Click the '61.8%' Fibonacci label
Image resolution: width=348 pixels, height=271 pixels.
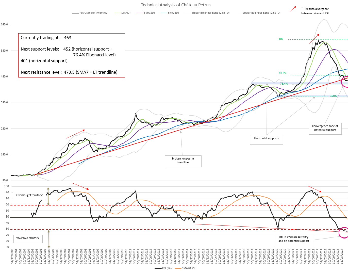point(283,73)
